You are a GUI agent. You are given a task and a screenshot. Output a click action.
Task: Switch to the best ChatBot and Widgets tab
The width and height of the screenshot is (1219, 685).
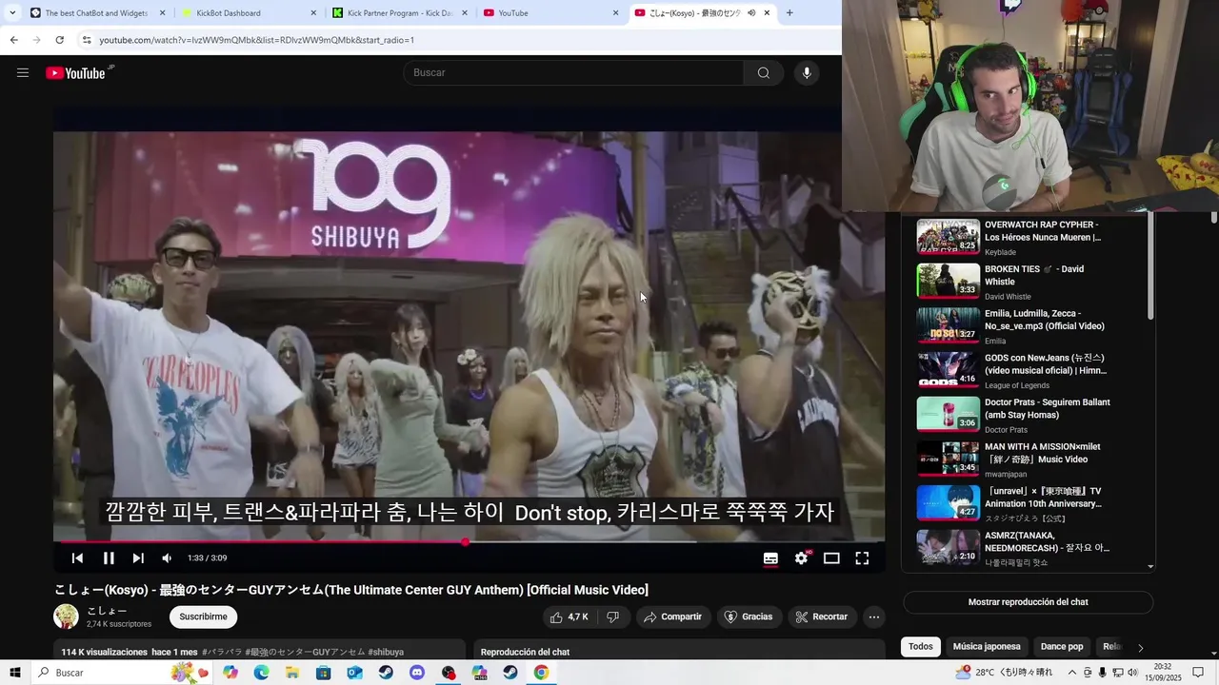pyautogui.click(x=96, y=13)
